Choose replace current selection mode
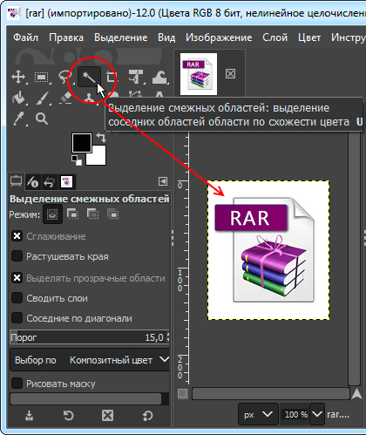This screenshot has height=435, width=366. [x=52, y=214]
